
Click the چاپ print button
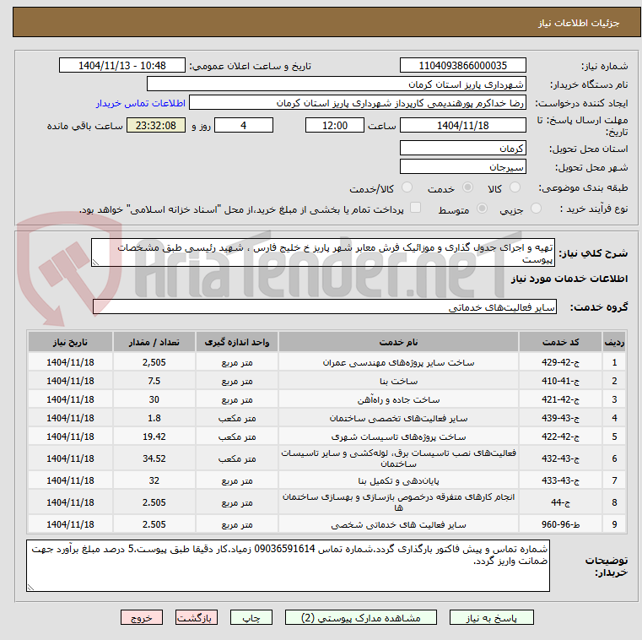pyautogui.click(x=251, y=617)
